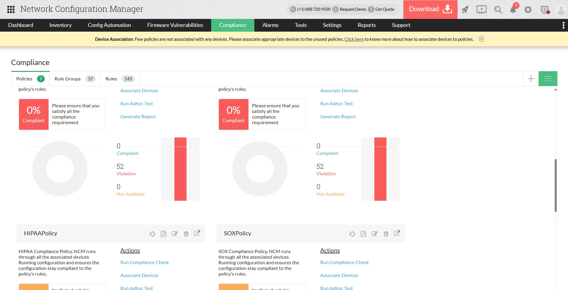The image size is (568, 290).
Task: Click the shield alert icon in header
Action: (545, 10)
